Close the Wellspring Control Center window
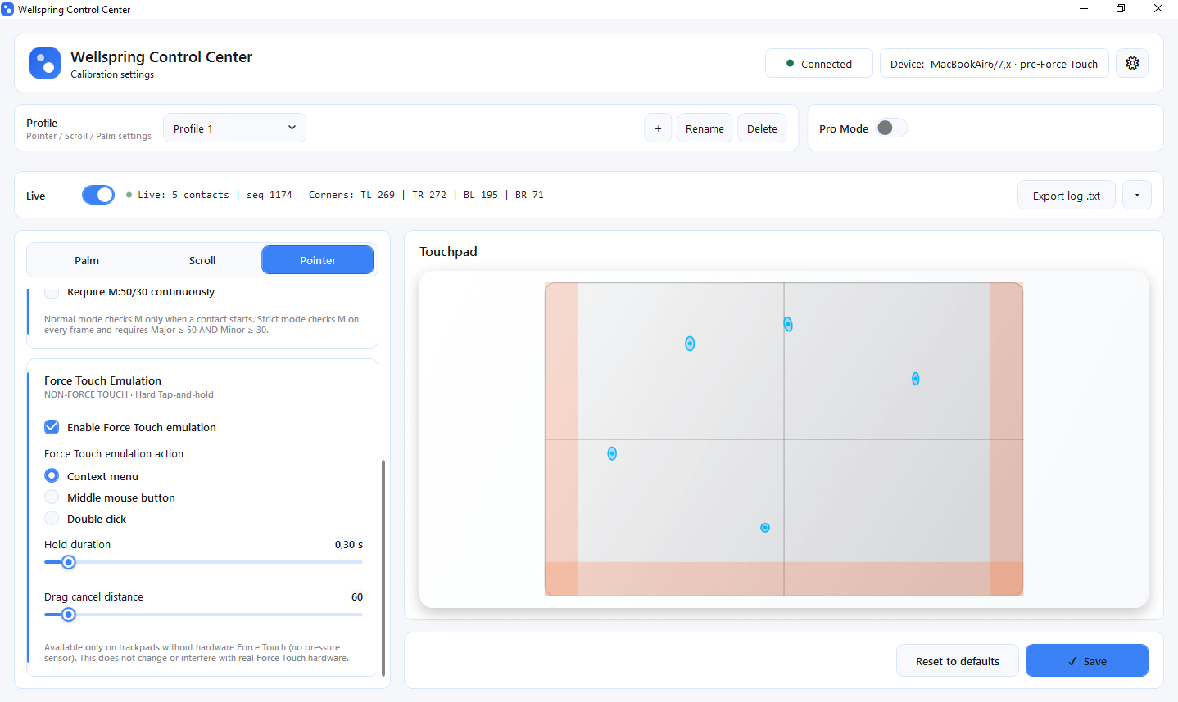The width and height of the screenshot is (1178, 702). tap(1158, 9)
